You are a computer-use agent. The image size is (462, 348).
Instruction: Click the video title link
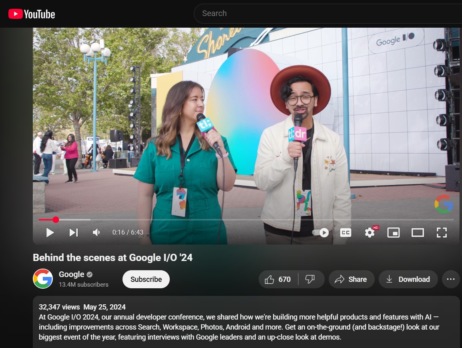(112, 258)
